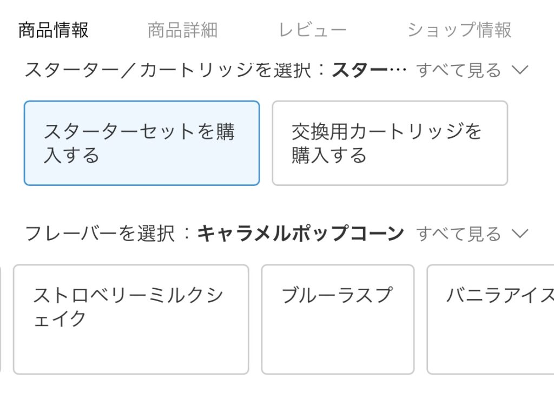554x393 pixels.
Task: Choose 交換用カートリッジを購入する option
Action: click(390, 143)
